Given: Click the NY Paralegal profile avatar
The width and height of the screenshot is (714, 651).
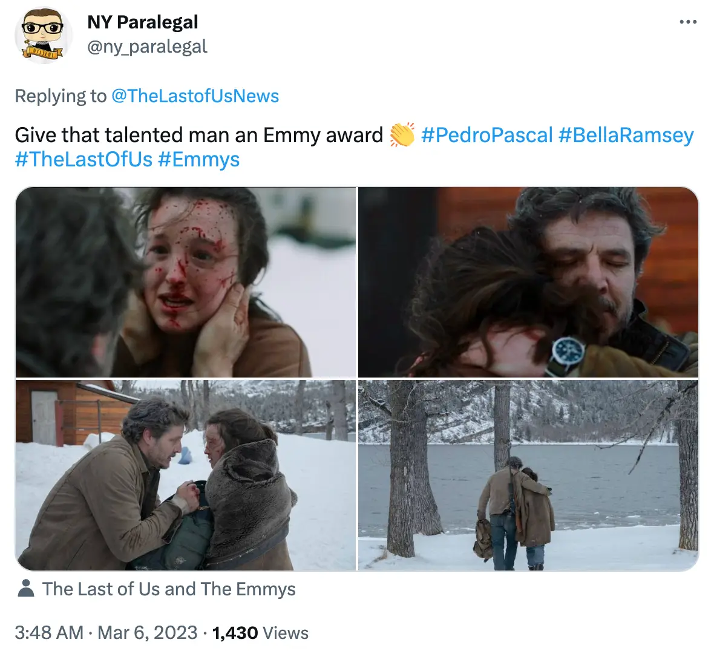Looking at the screenshot, I should pyautogui.click(x=42, y=36).
